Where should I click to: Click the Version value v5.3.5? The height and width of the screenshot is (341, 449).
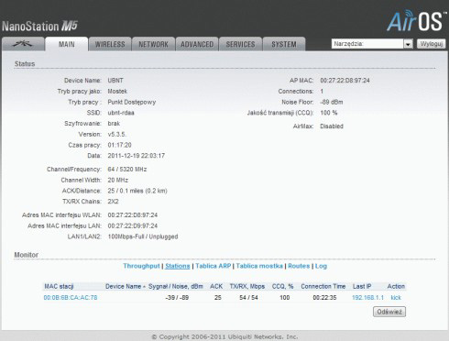(x=116, y=134)
